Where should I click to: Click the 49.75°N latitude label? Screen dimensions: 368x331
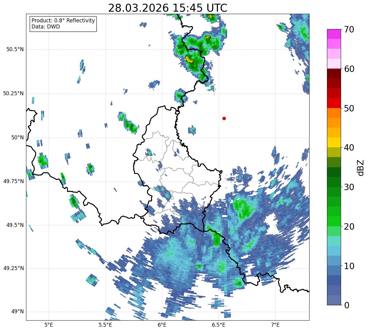(x=13, y=181)
